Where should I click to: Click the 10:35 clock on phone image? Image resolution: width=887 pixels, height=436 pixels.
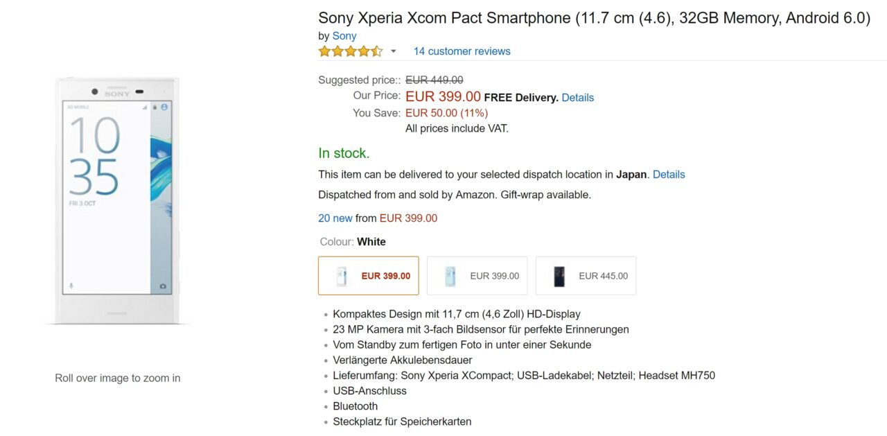pos(94,155)
